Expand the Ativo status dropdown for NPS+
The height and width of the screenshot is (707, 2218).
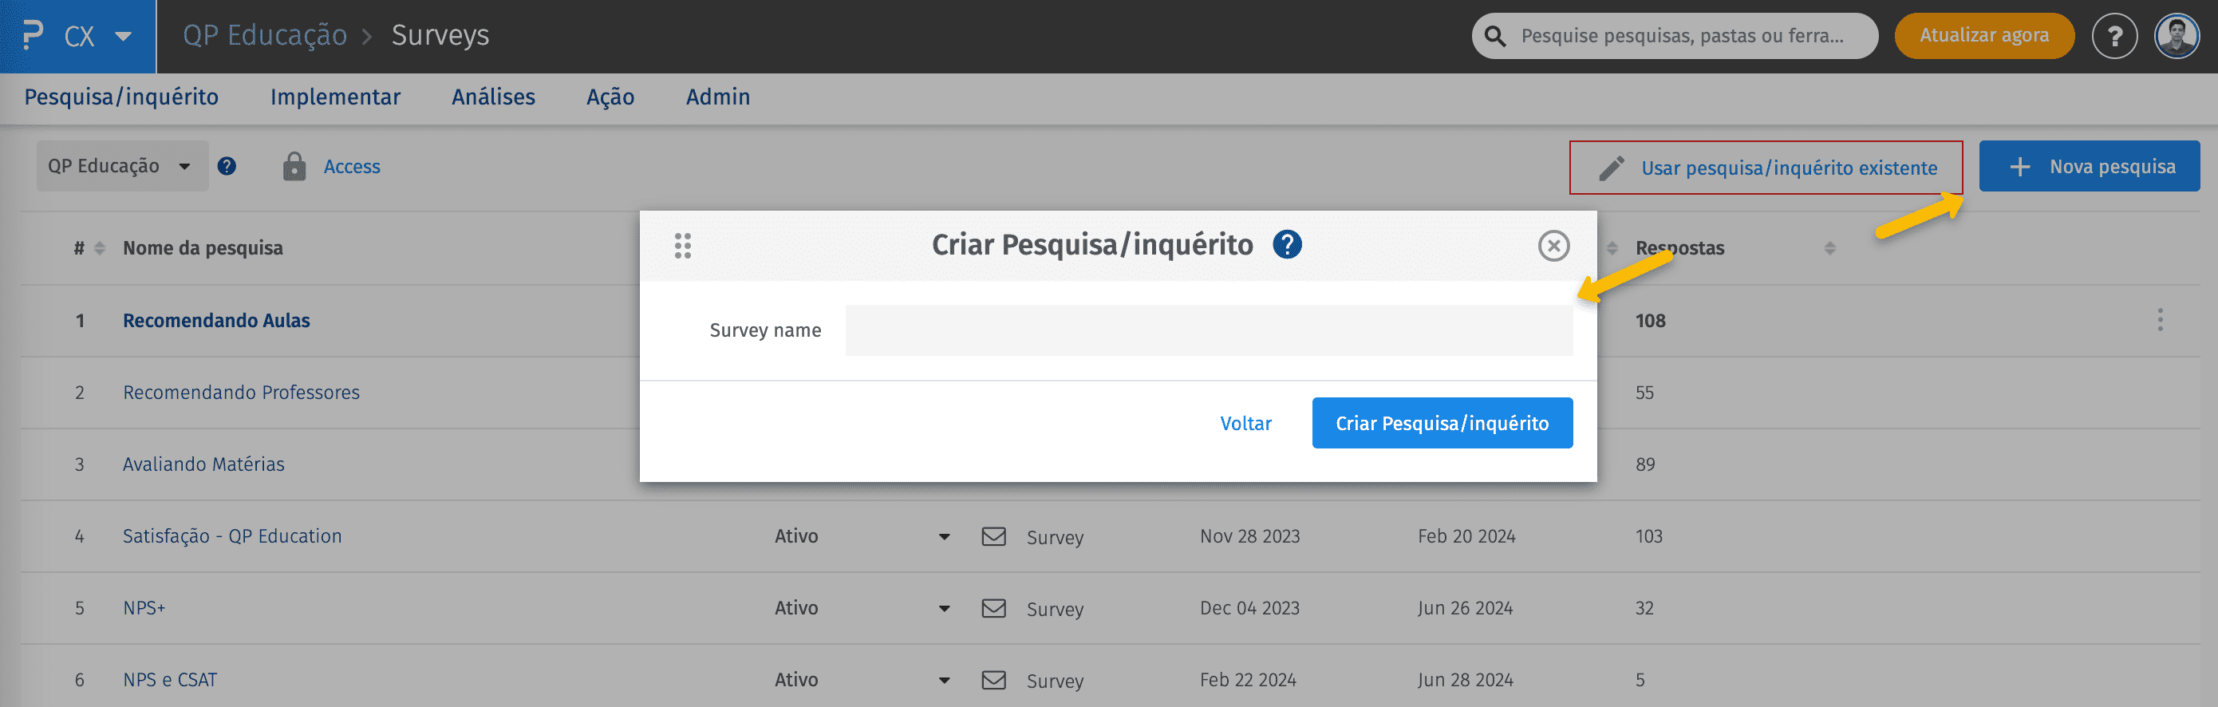click(x=944, y=609)
